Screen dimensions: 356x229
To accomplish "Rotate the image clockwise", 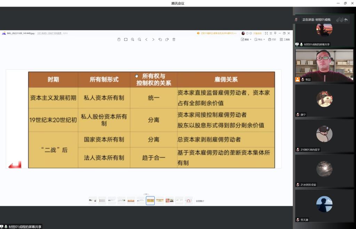I will [167, 40].
